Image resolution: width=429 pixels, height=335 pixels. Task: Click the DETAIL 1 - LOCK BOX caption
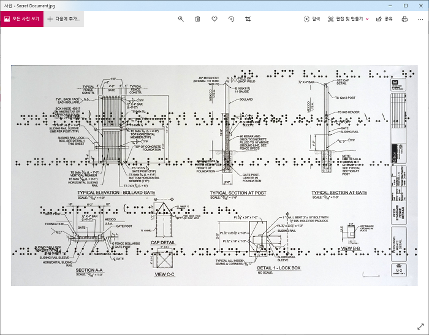[279, 268]
